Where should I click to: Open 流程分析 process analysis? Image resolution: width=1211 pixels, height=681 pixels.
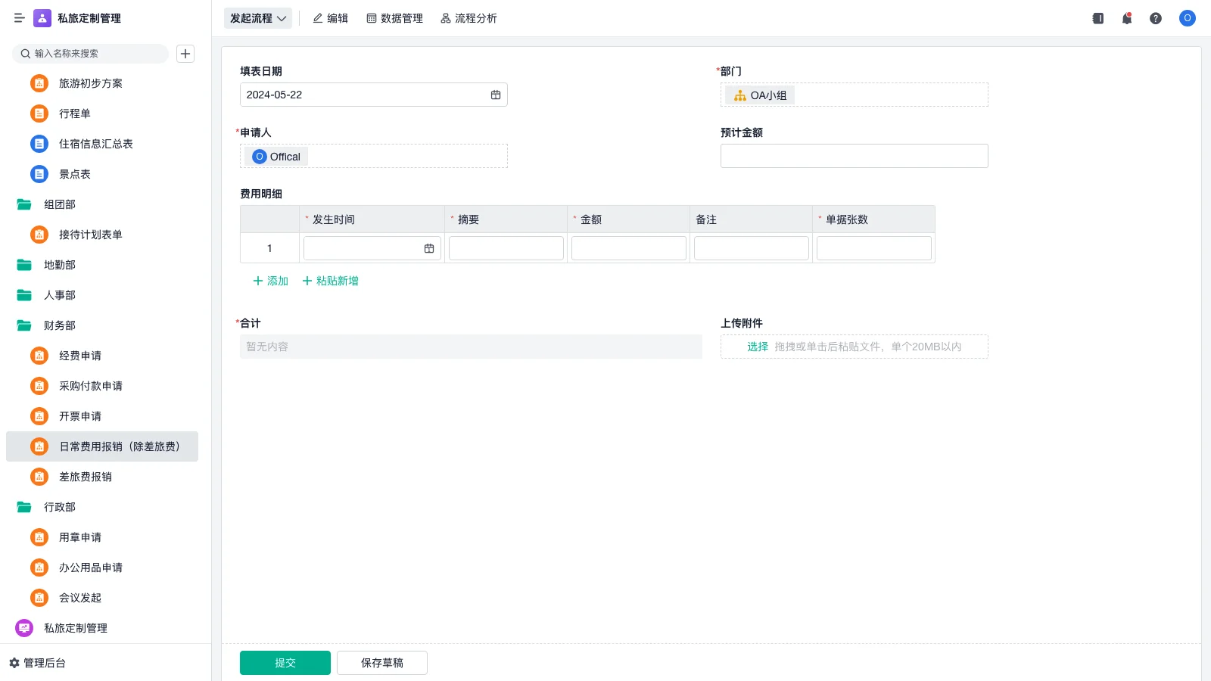tap(469, 18)
